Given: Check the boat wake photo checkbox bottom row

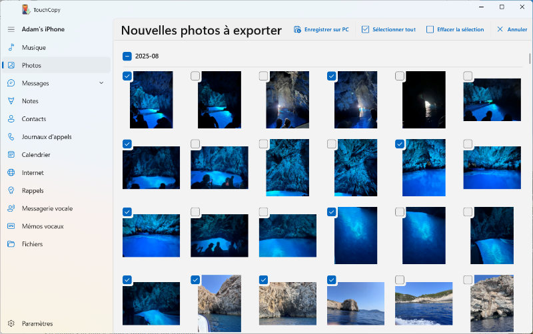Looking at the screenshot, I should [400, 279].
